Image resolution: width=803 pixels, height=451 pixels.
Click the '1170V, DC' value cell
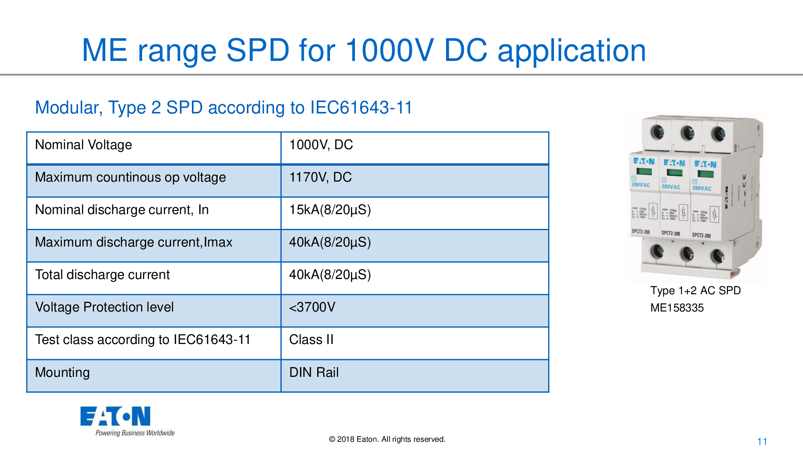click(415, 181)
